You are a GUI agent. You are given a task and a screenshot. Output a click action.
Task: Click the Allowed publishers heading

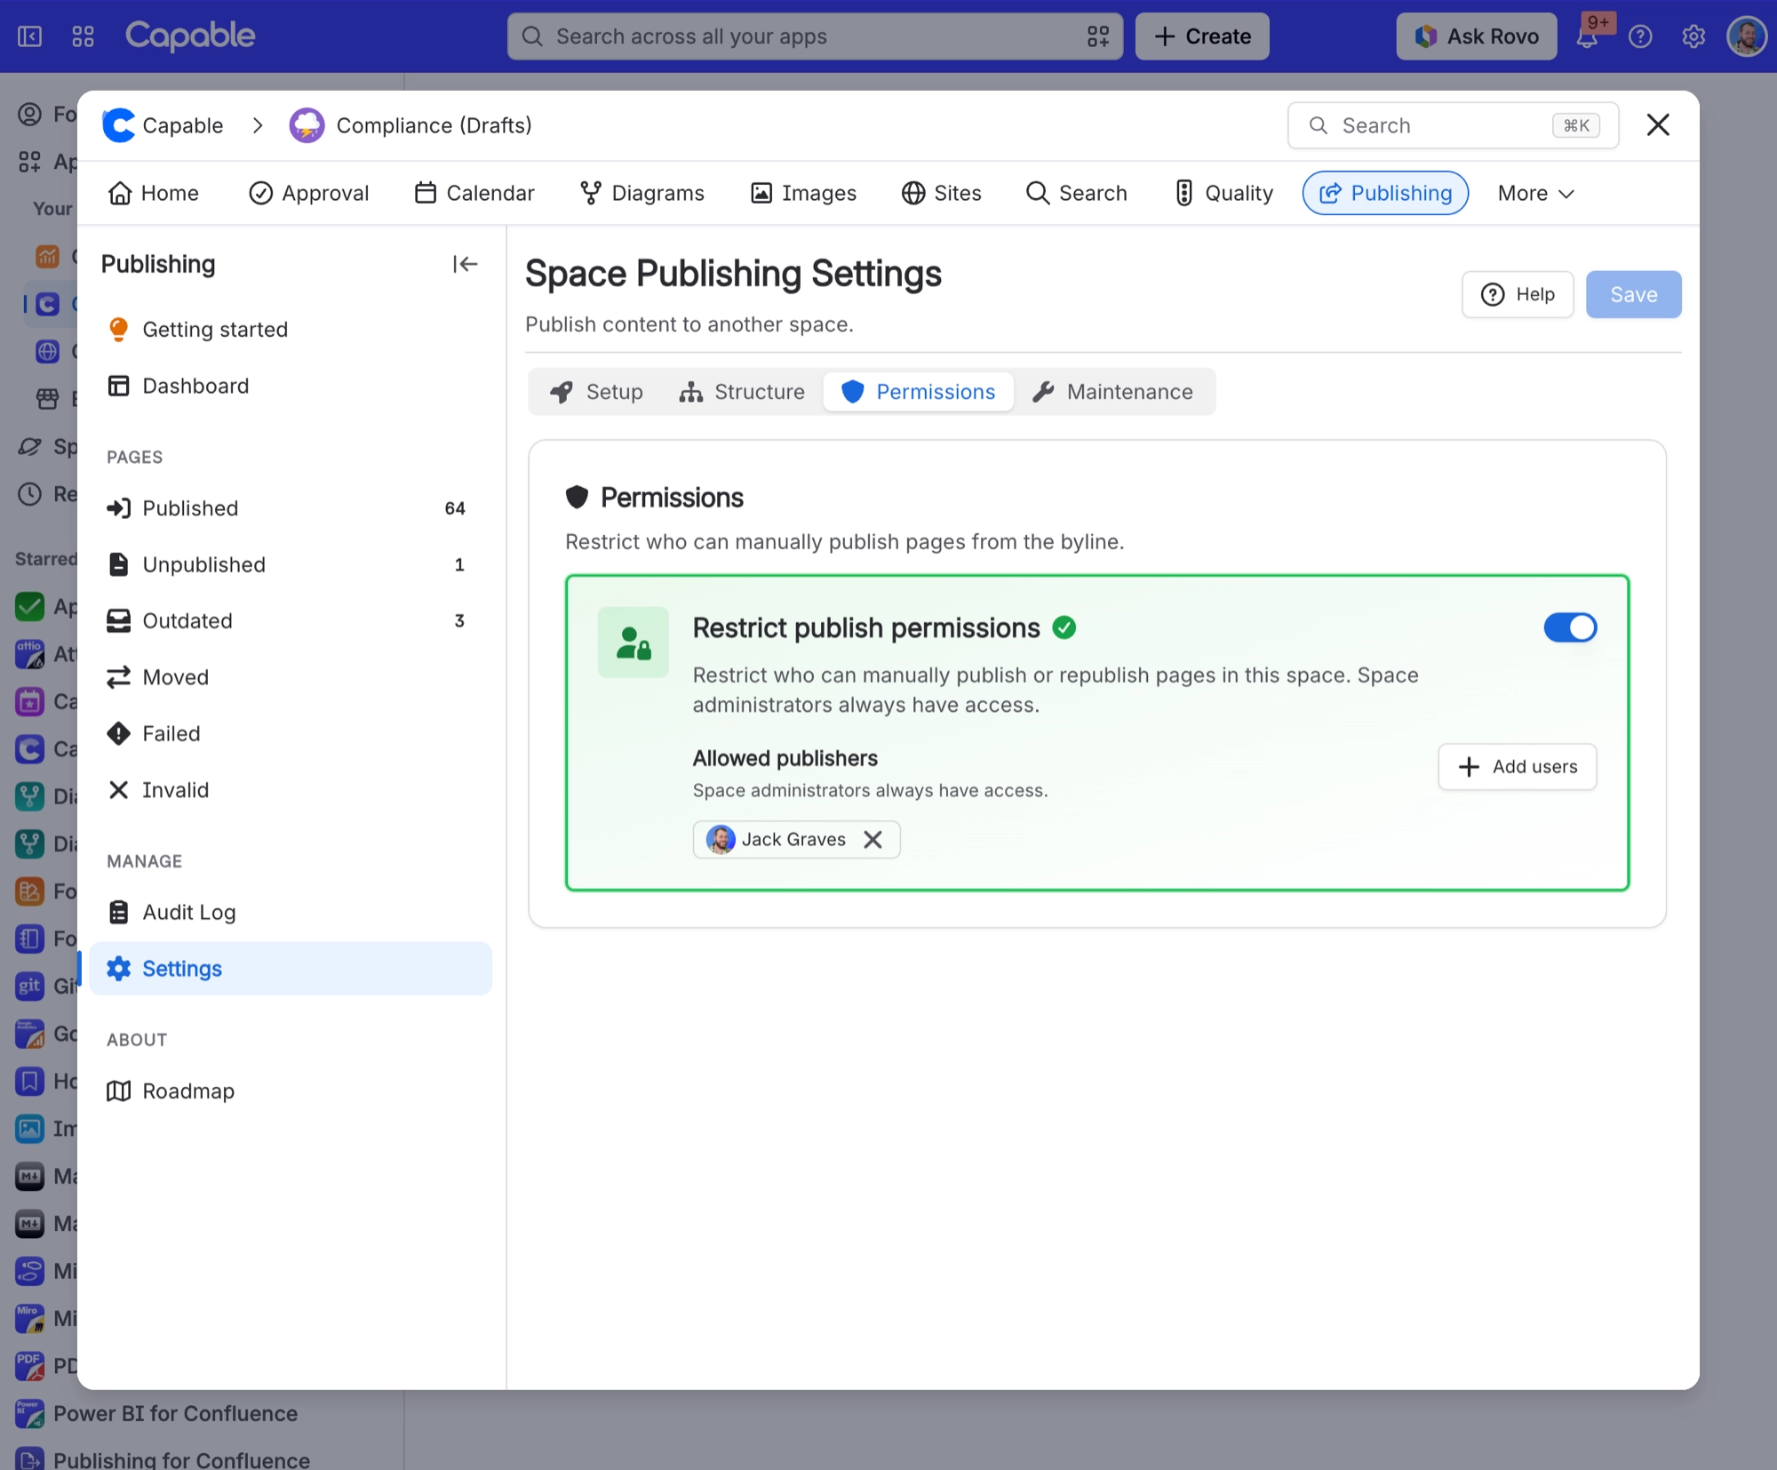[785, 758]
